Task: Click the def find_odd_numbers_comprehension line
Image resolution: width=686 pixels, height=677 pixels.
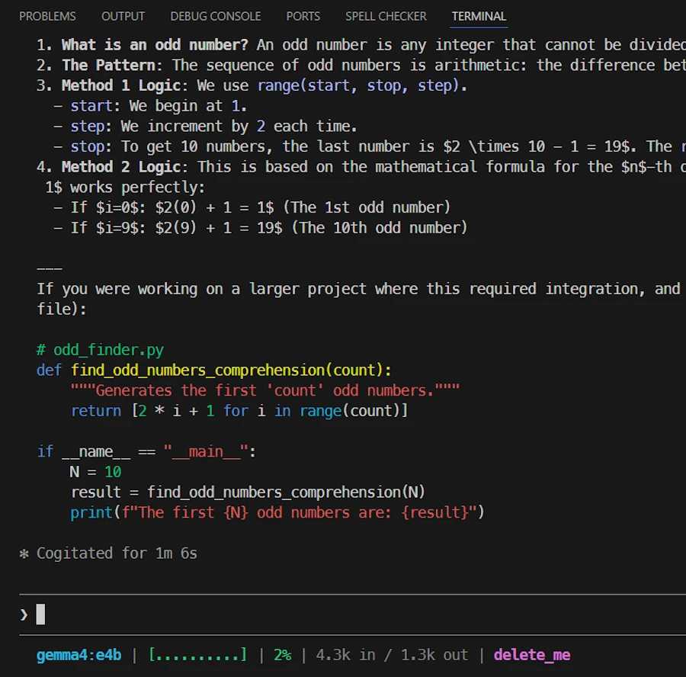Action: [x=214, y=371]
